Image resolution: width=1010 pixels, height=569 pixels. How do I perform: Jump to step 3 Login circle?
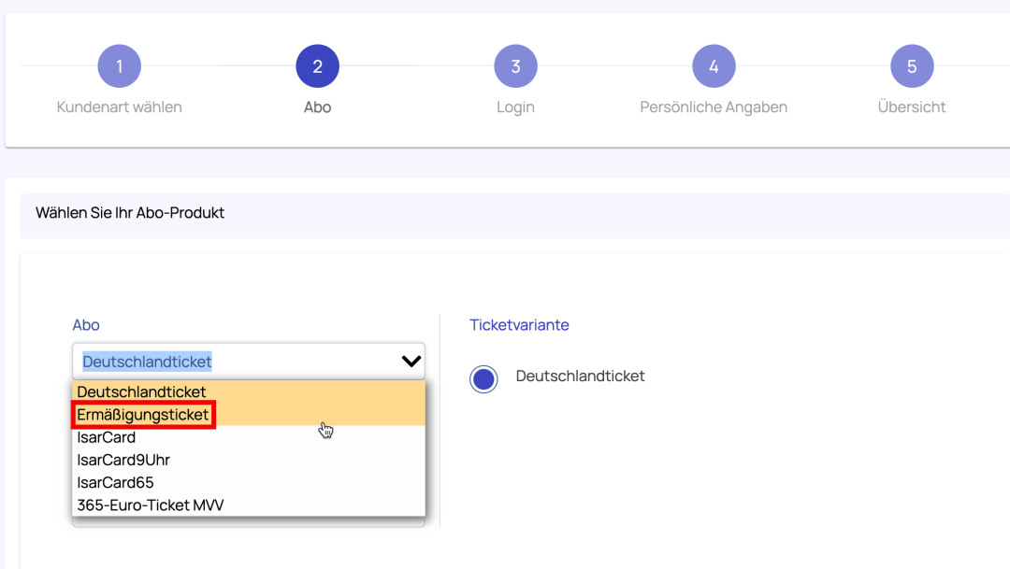tap(515, 66)
